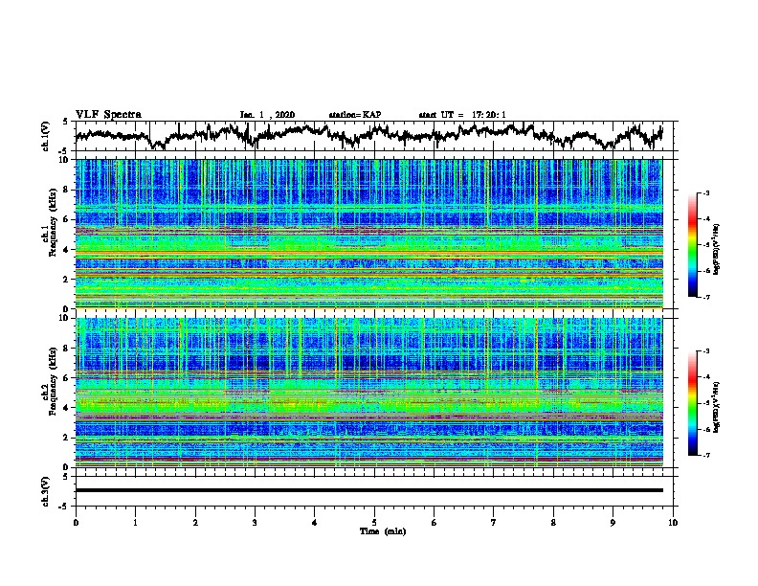Click the time axis tick label "5"

tap(374, 522)
